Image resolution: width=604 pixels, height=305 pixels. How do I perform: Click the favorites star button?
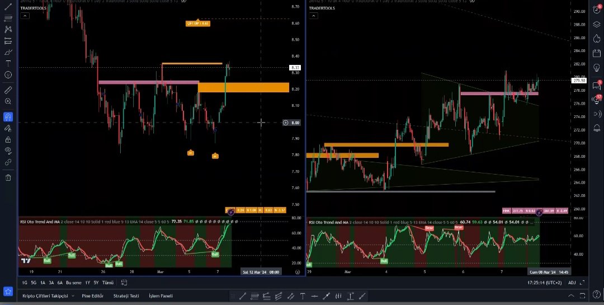[x=8, y=291]
